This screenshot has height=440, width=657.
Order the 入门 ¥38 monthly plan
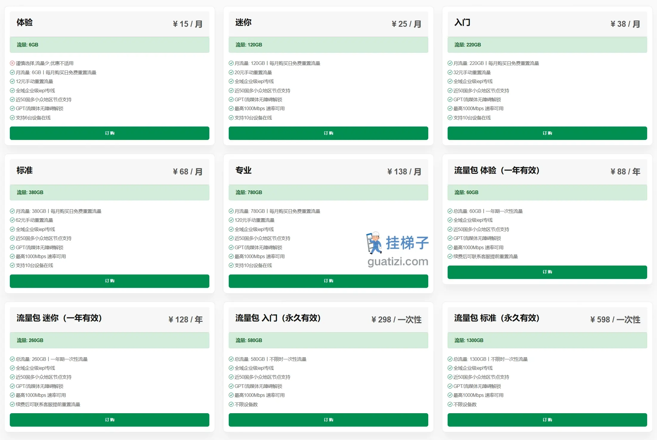click(547, 133)
